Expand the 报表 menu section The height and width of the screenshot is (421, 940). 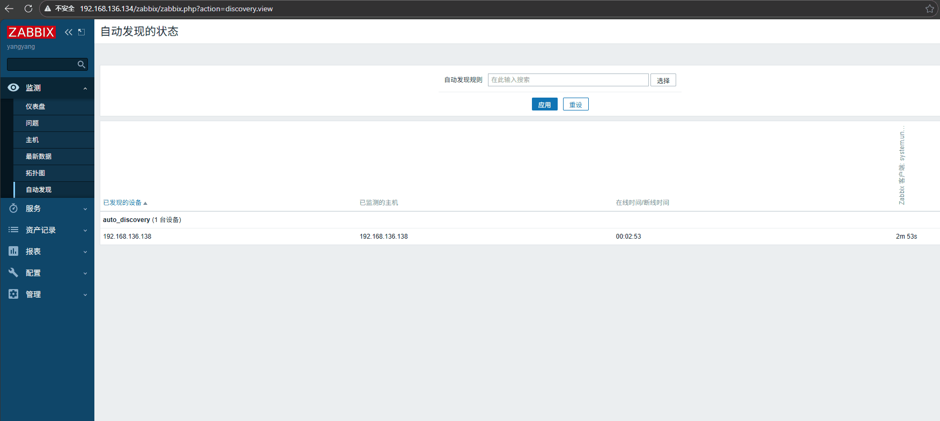tap(85, 252)
